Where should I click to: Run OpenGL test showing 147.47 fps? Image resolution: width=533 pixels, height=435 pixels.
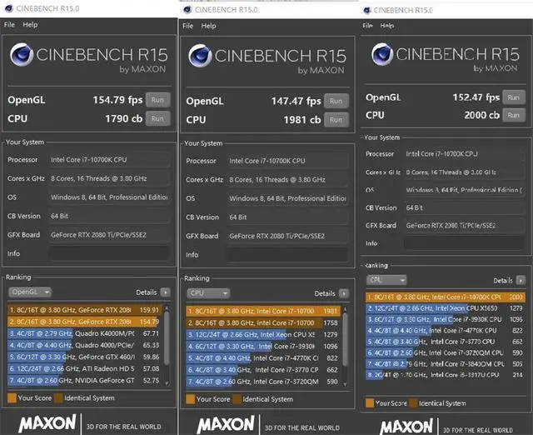click(x=336, y=101)
